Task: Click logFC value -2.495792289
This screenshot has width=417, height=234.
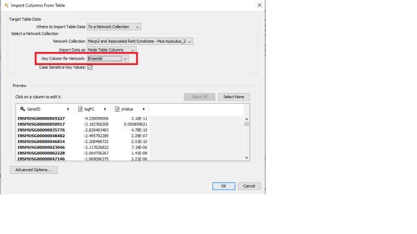Action: tap(96, 136)
